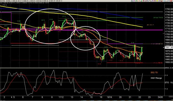Click the eye icon in the top toolbar
Viewport: 173px width, 101px height.
(132, 1)
